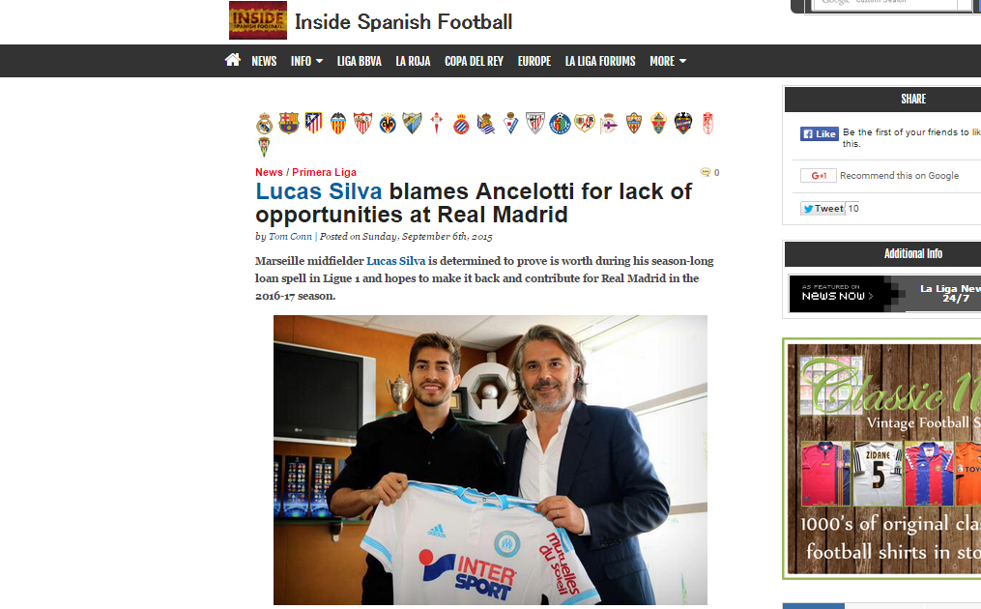The width and height of the screenshot is (981, 609).
Task: Open the comments bubble icon
Action: tap(706, 172)
